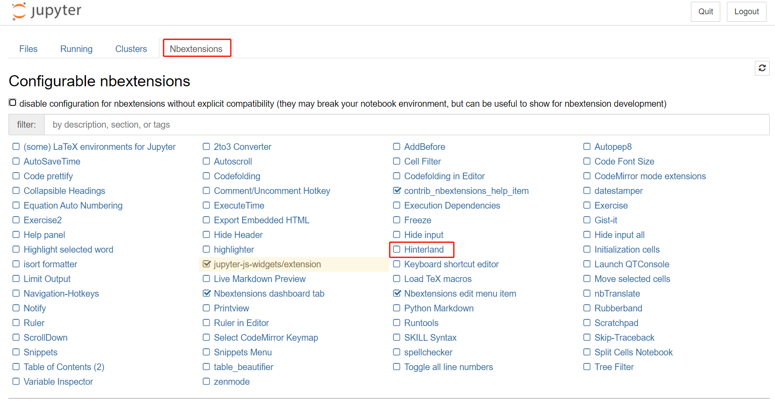This screenshot has width=775, height=411.
Task: Select the Clusters tab
Action: pos(131,49)
